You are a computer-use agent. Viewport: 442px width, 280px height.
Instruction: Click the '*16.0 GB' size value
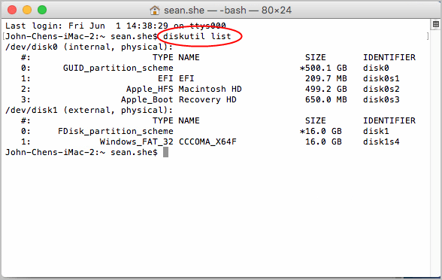[321, 131]
